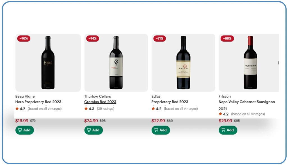Open the Edict wine bottle image
This screenshot has height=165, width=288.
pos(183,63)
